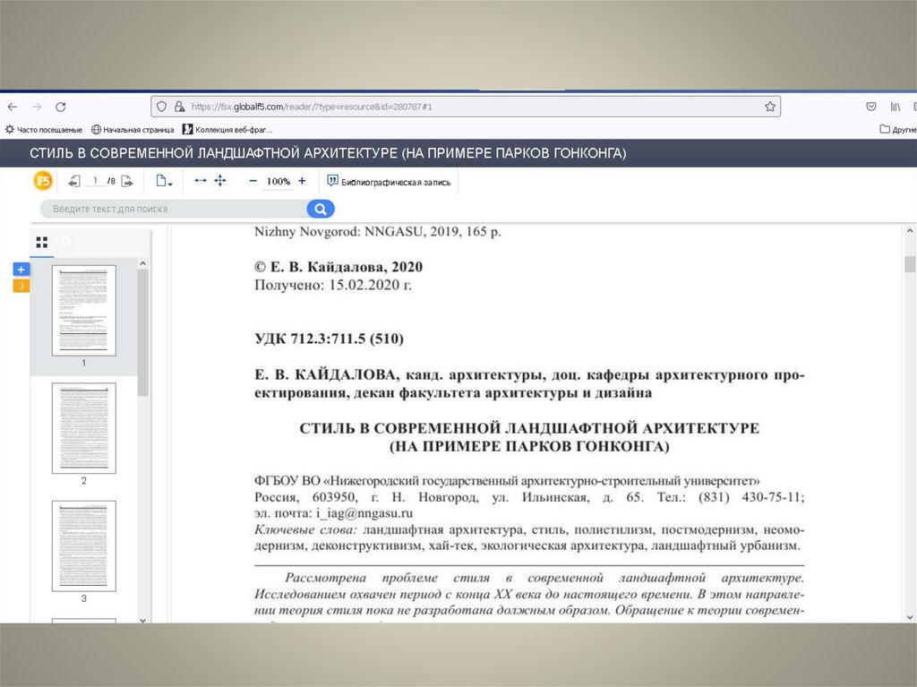
Task: Click the dark header article title
Action: [328, 153]
